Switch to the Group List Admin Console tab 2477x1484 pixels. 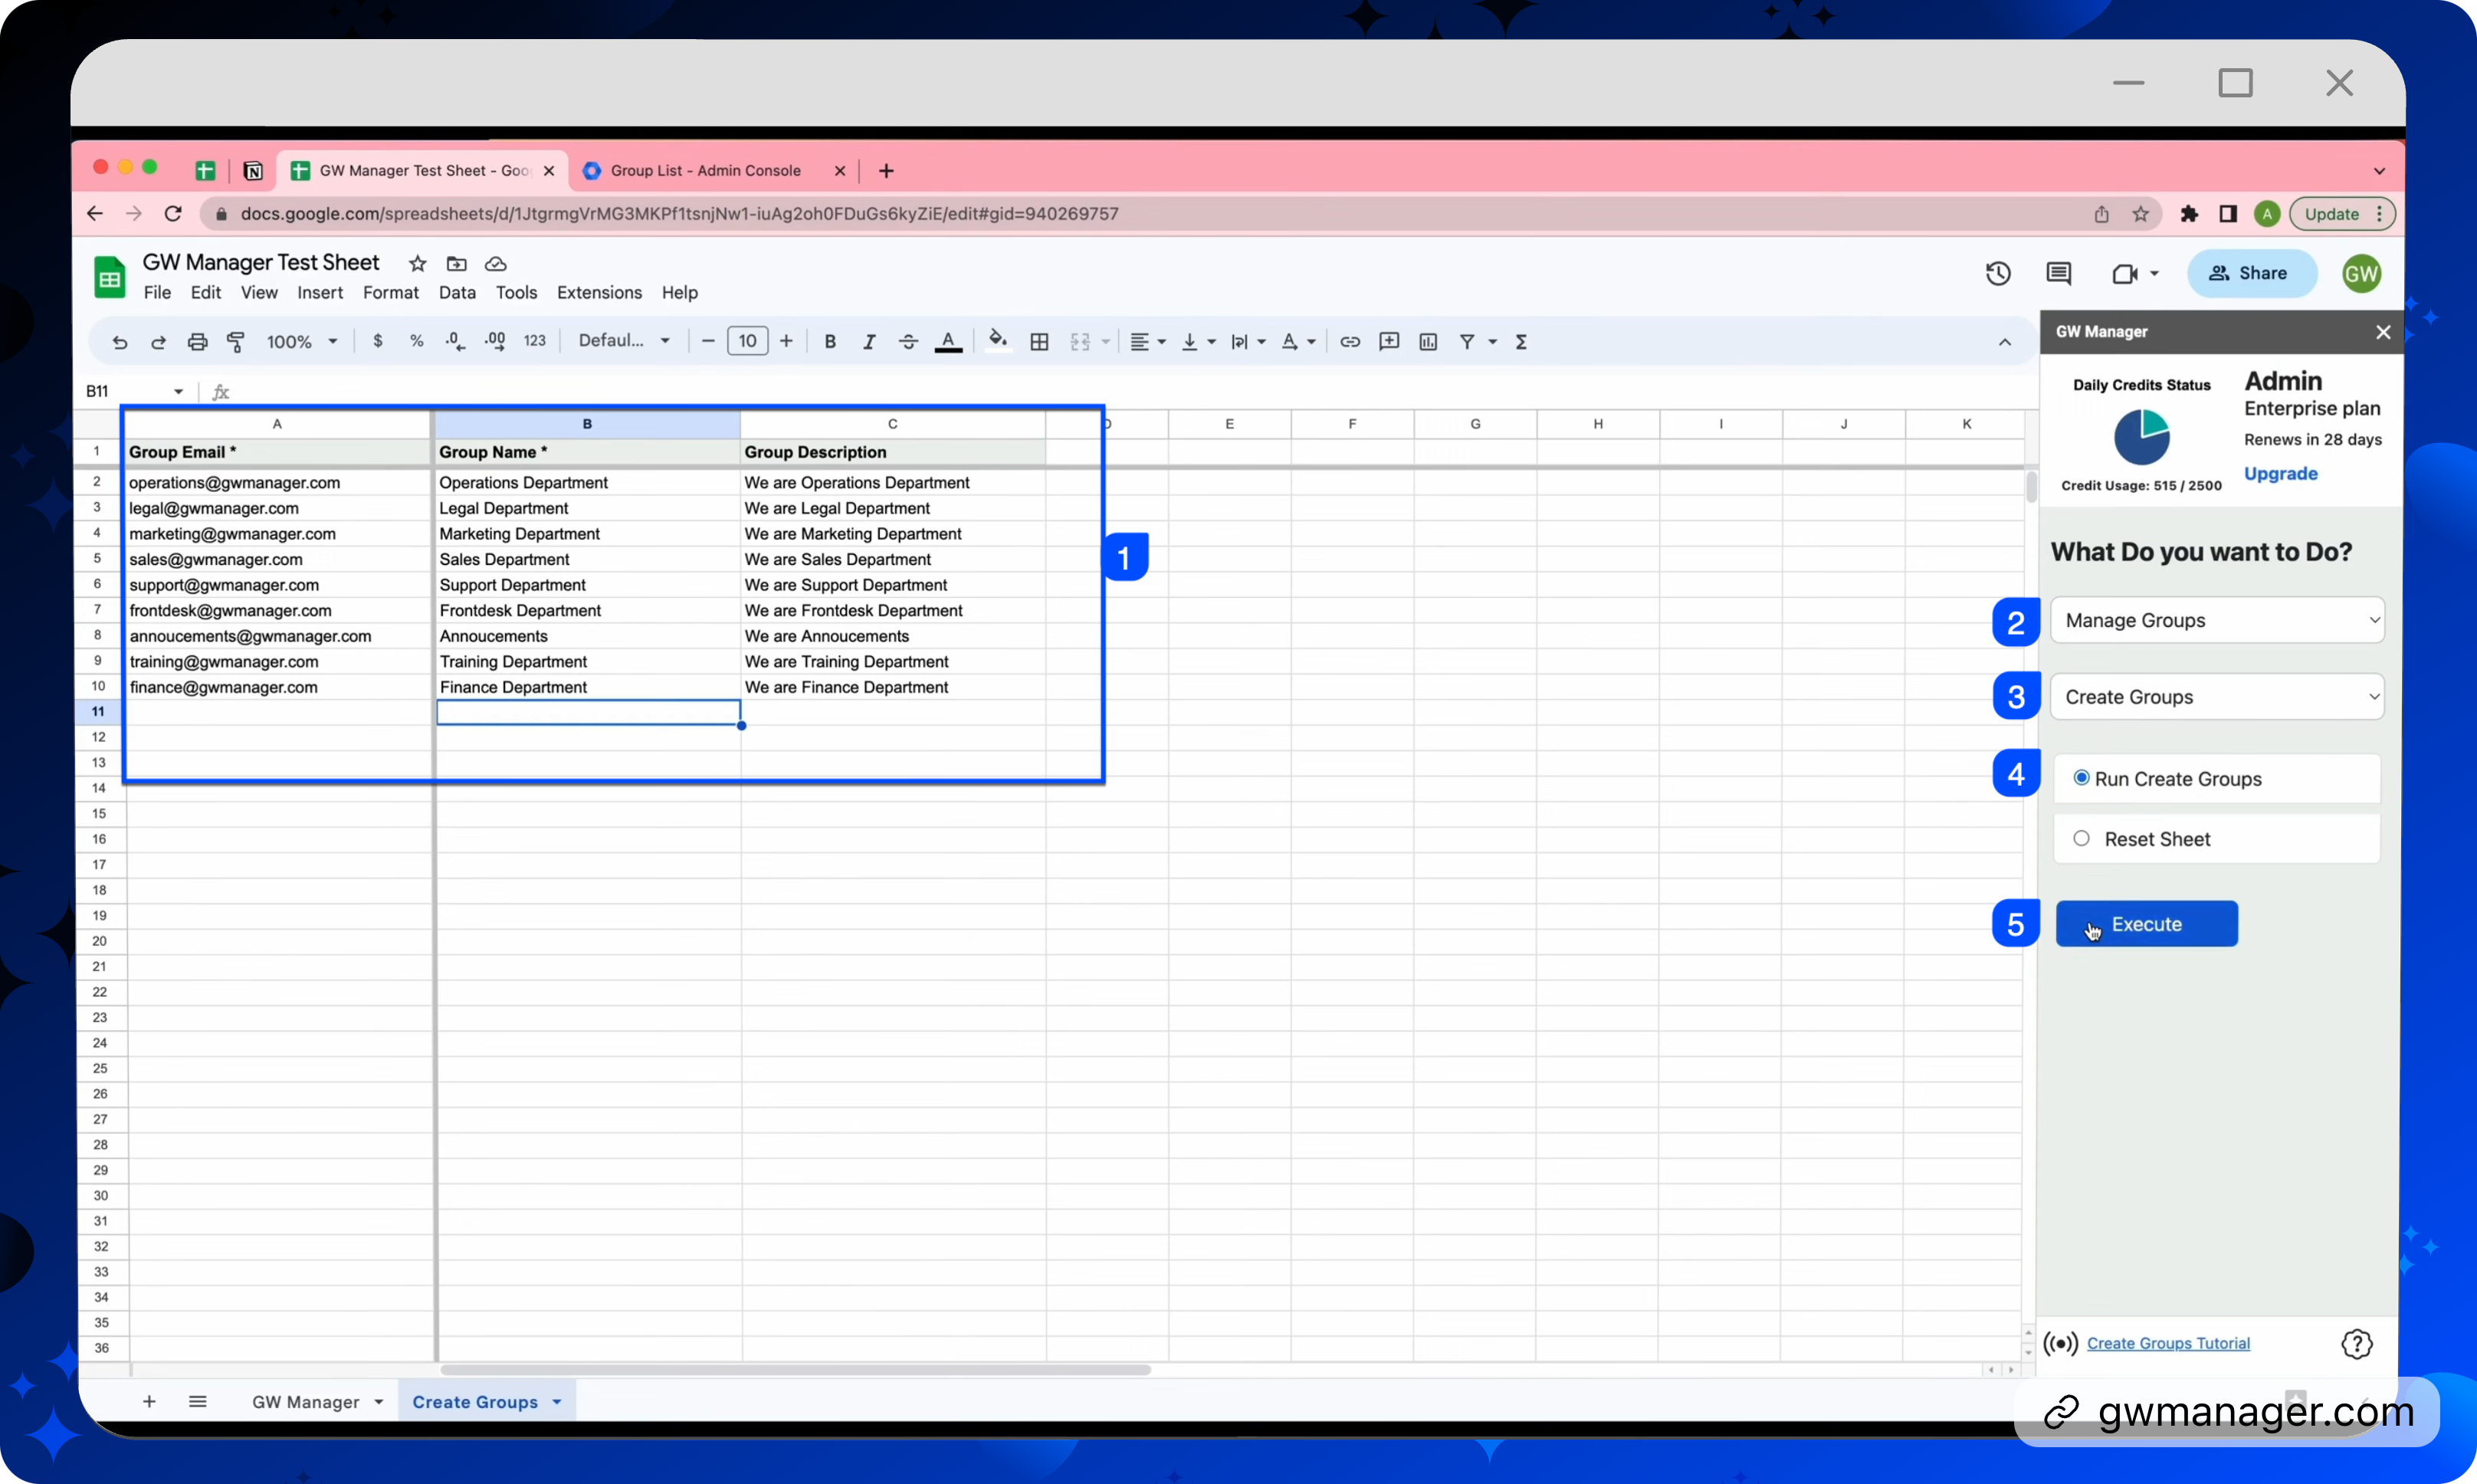pos(705,170)
